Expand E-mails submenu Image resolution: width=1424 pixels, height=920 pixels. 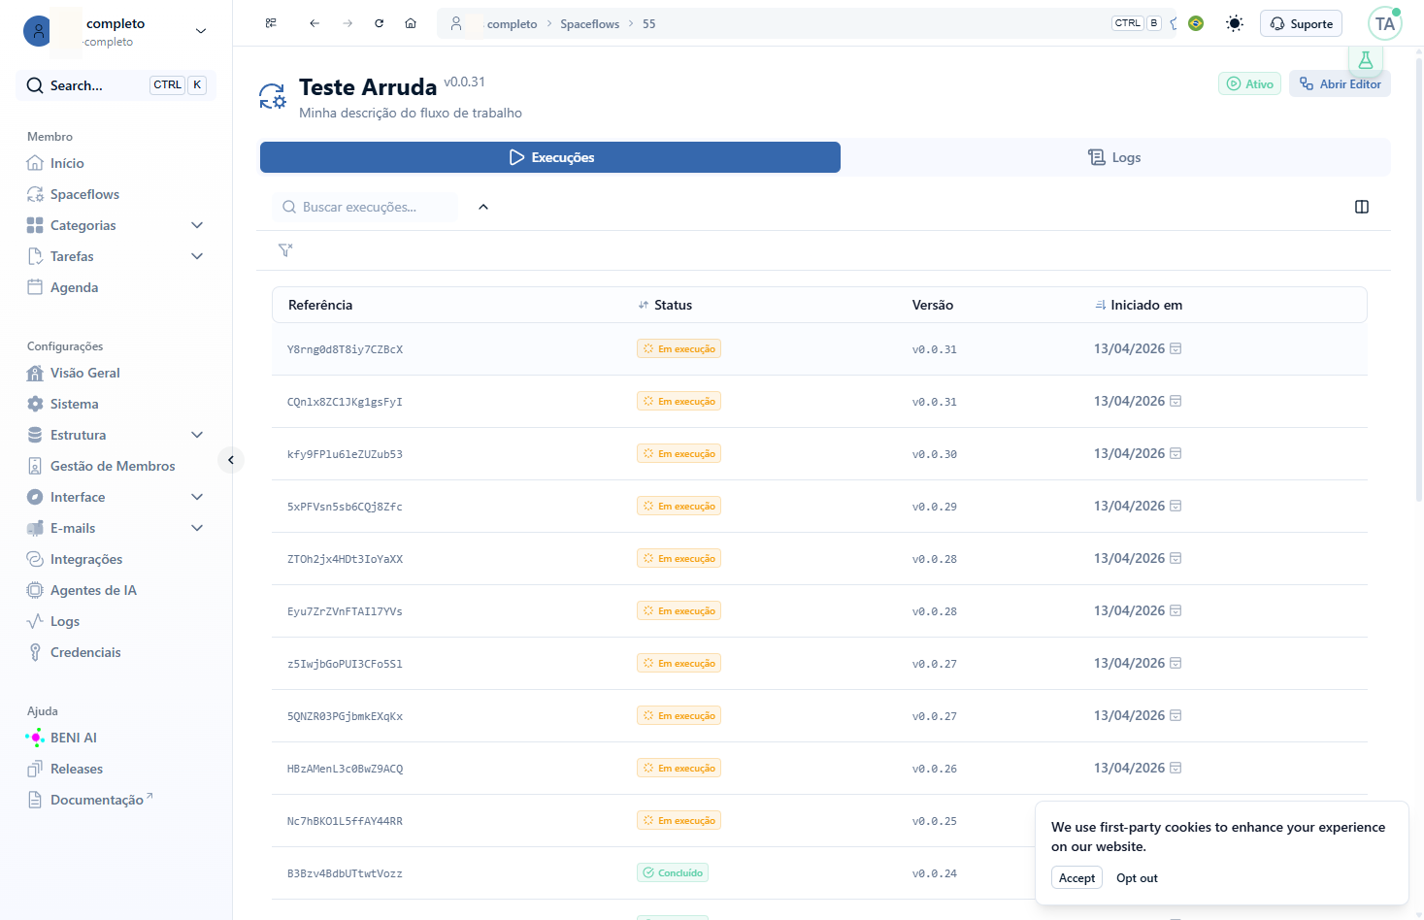197,528
